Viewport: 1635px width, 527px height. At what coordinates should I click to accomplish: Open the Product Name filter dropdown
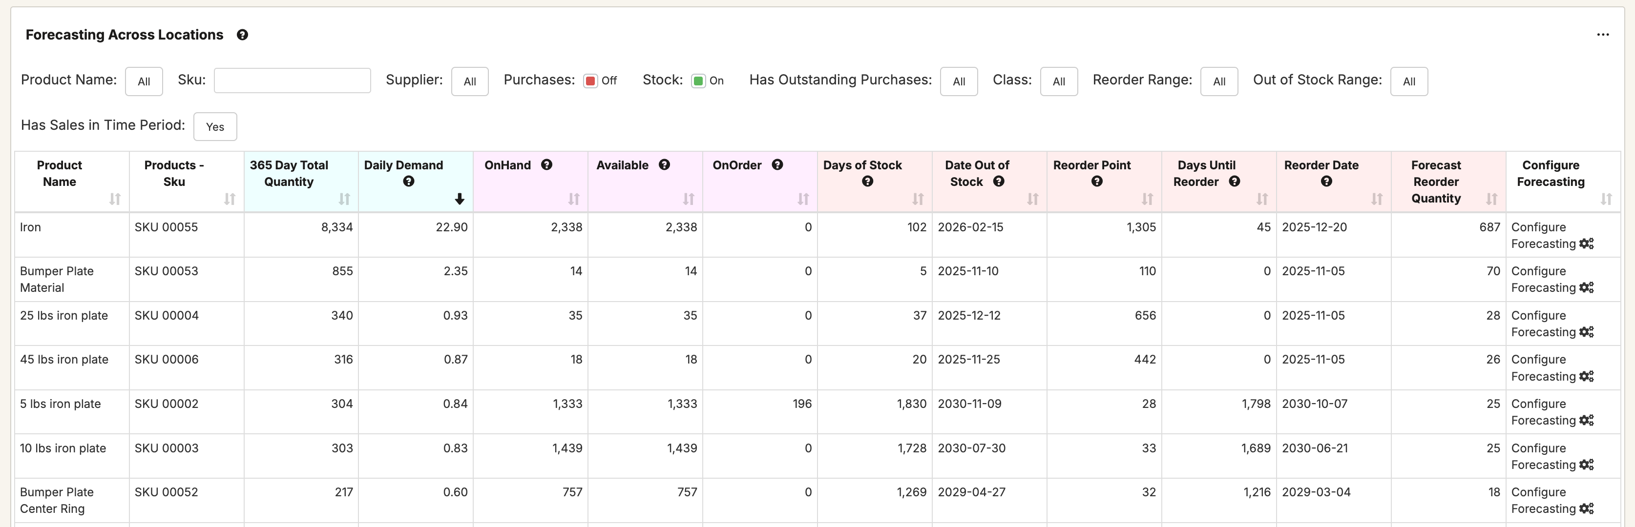tap(144, 81)
